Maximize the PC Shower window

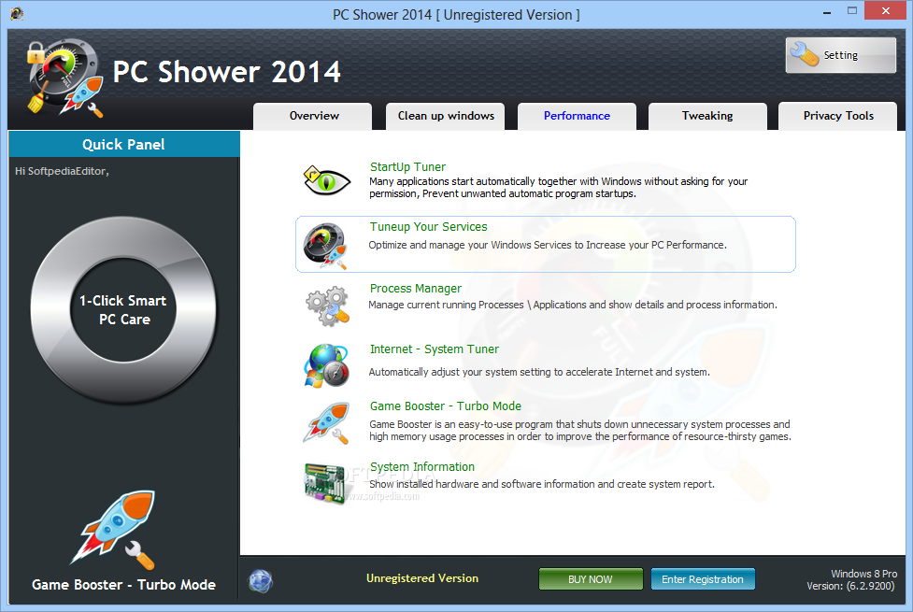pyautogui.click(x=852, y=11)
